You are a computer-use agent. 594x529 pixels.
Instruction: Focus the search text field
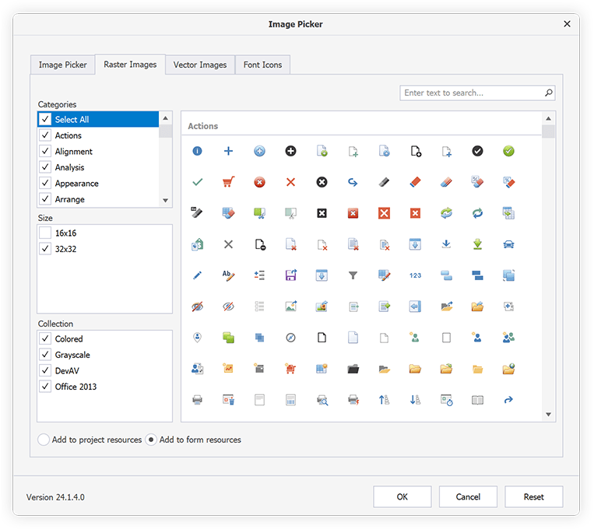[472, 93]
